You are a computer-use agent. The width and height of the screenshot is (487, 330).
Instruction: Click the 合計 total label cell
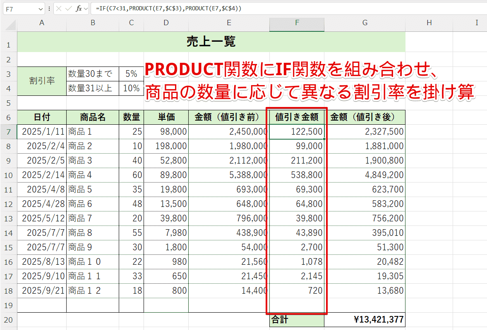297,319
